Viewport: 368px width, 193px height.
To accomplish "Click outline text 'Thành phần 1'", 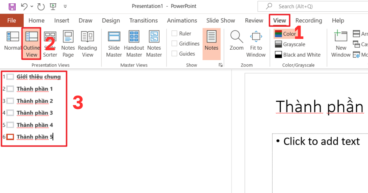I will [x=35, y=89].
